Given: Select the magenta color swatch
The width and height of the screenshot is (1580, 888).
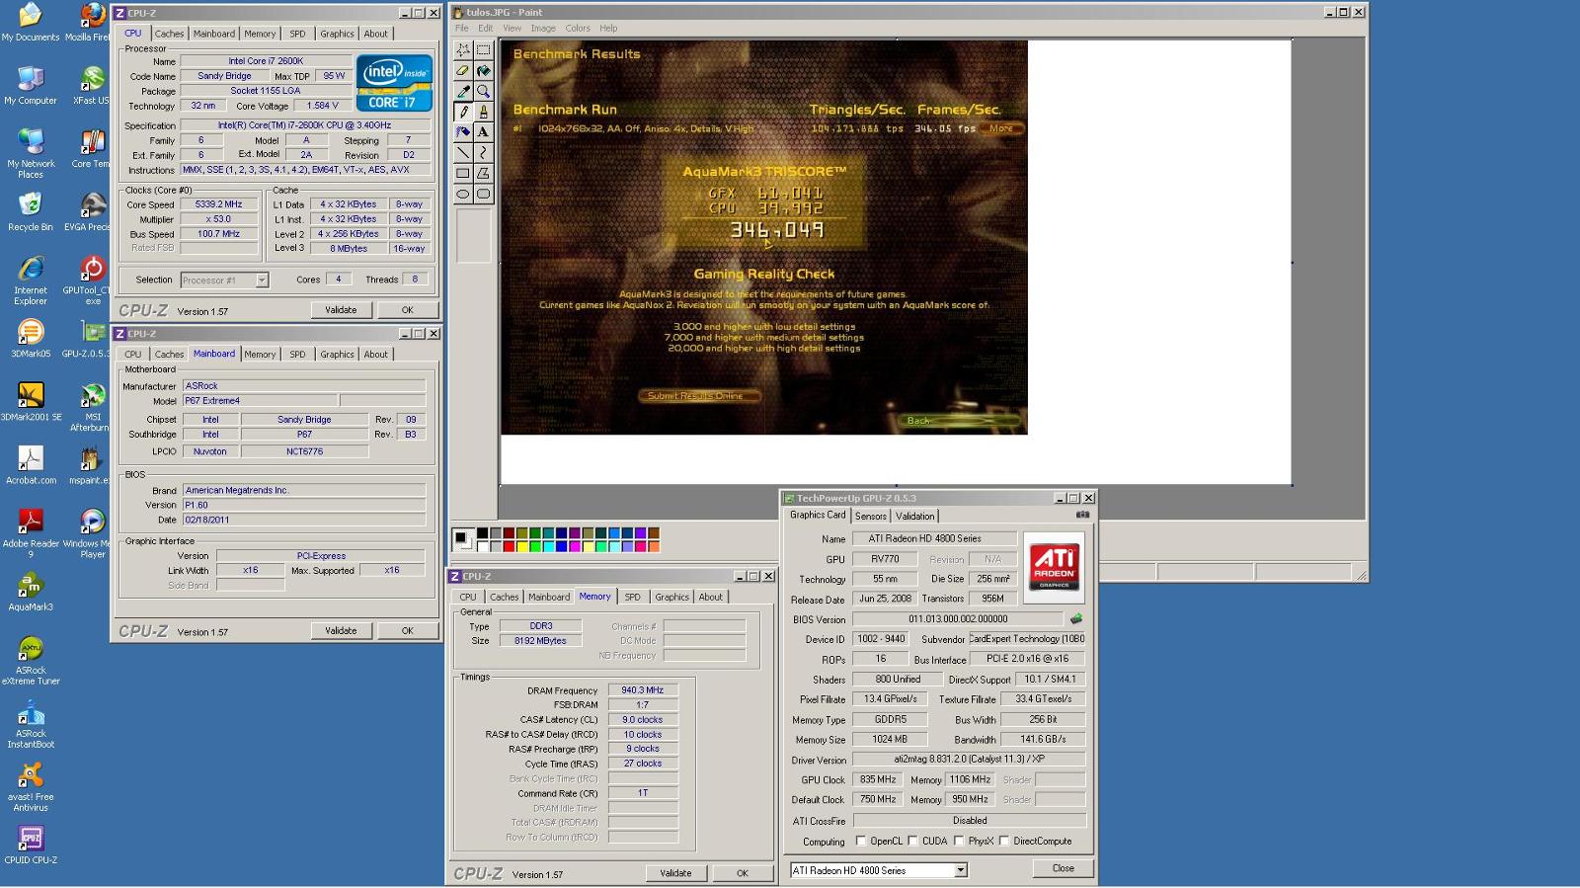Looking at the screenshot, I should pos(575,545).
